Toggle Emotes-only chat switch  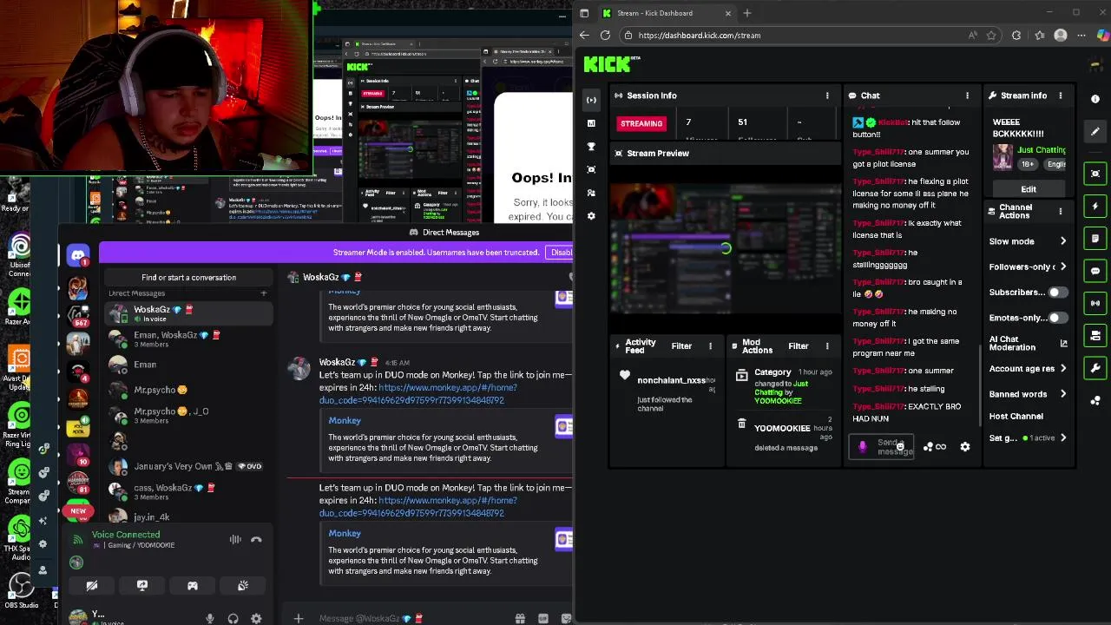(1057, 318)
